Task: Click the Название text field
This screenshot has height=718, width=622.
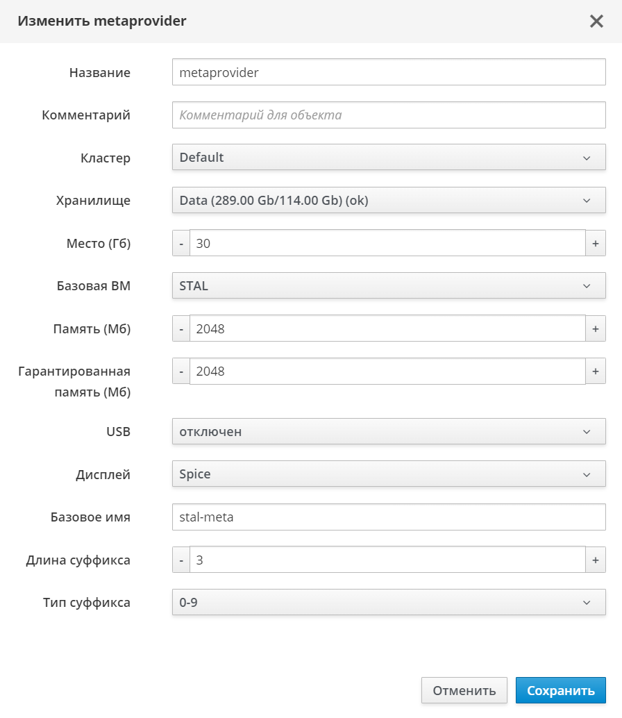Action: pyautogui.click(x=389, y=72)
